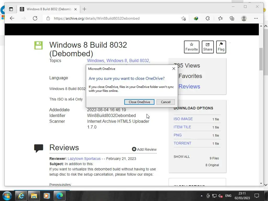The width and height of the screenshot is (268, 201).
Task: Download the PNG file option
Action: point(178,135)
